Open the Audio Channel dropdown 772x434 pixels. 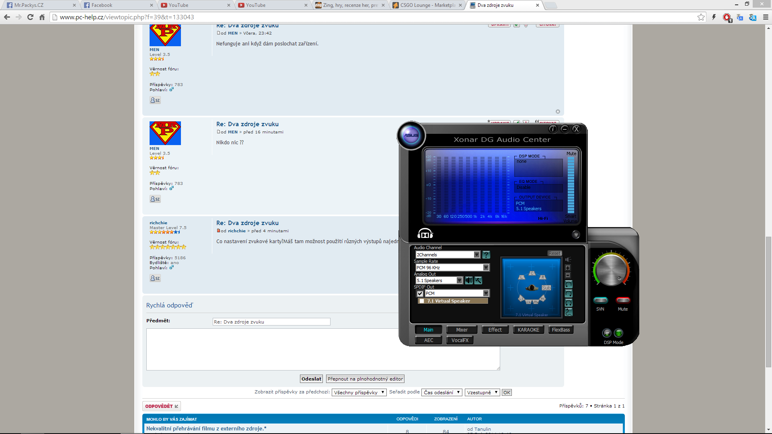coord(448,255)
